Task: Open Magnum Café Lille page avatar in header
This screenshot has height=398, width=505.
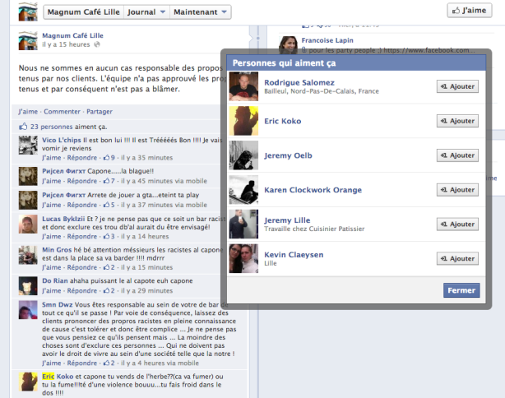Action: coord(28,12)
